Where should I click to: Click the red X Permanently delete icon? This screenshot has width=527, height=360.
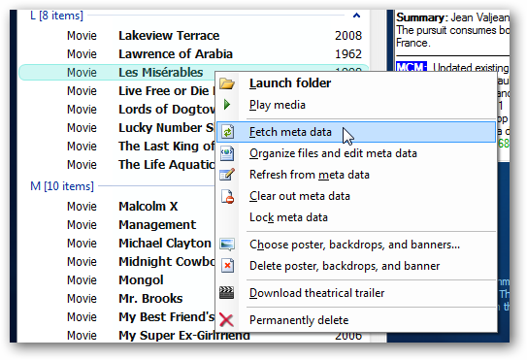pos(226,319)
